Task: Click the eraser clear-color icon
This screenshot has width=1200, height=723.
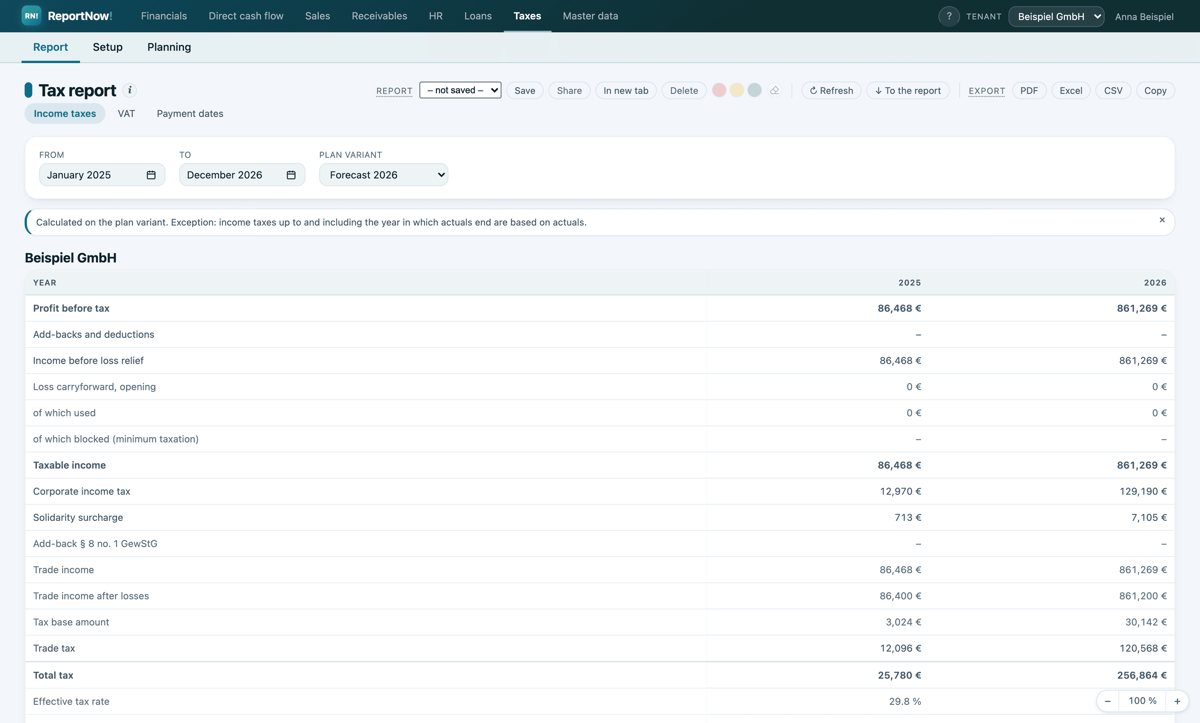Action: (x=774, y=91)
